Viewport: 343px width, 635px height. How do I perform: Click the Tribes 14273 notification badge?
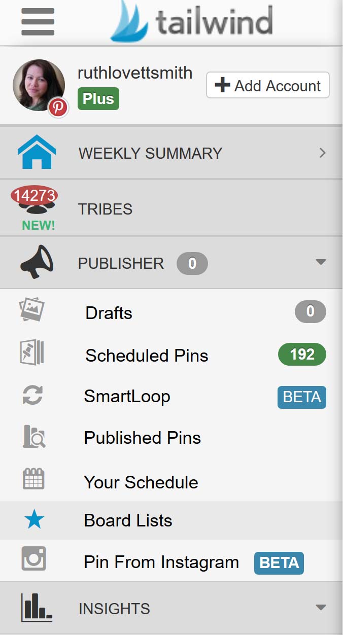pos(34,195)
